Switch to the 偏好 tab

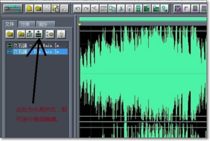coord(44,24)
